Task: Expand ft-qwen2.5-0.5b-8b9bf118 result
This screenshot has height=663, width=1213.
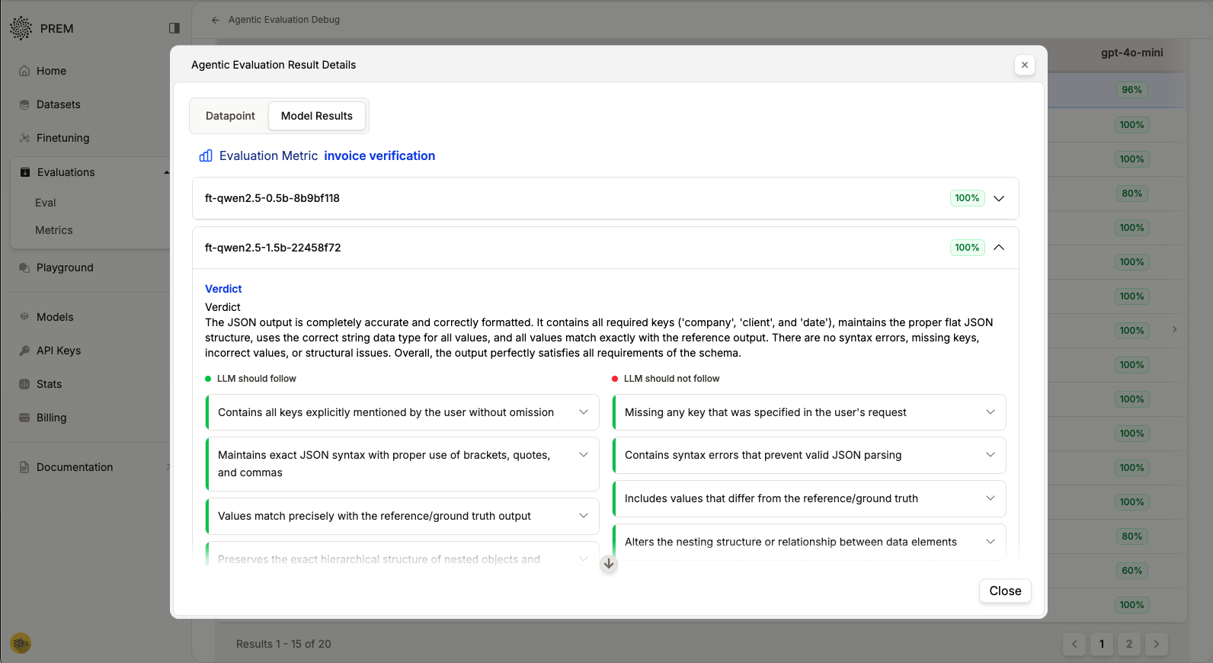Action: pos(999,198)
